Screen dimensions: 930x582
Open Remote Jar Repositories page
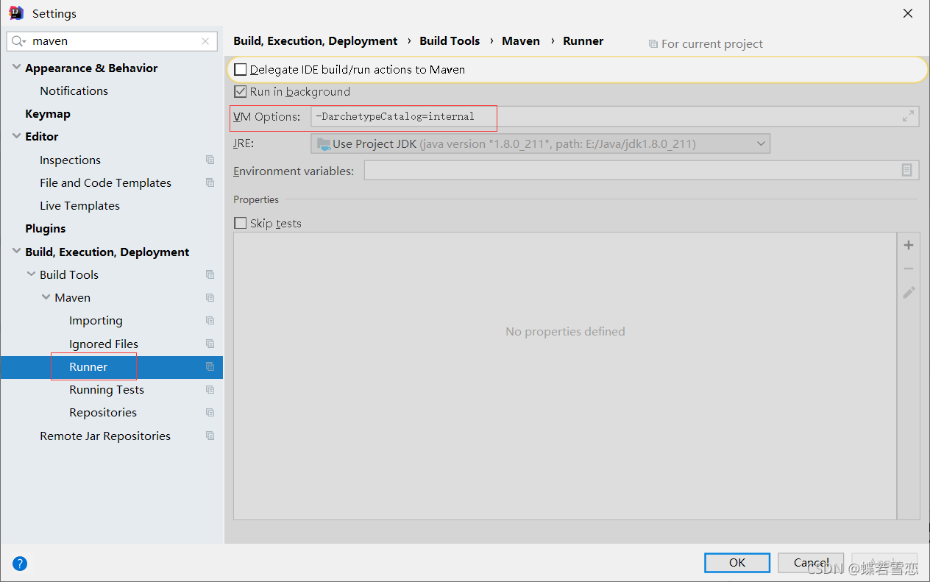click(105, 436)
